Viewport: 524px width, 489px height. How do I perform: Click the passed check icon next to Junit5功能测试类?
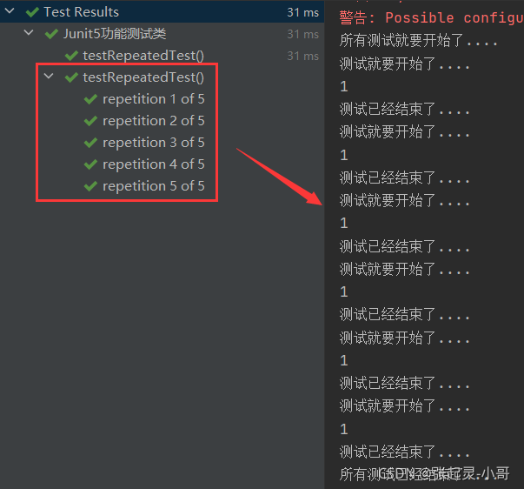52,34
